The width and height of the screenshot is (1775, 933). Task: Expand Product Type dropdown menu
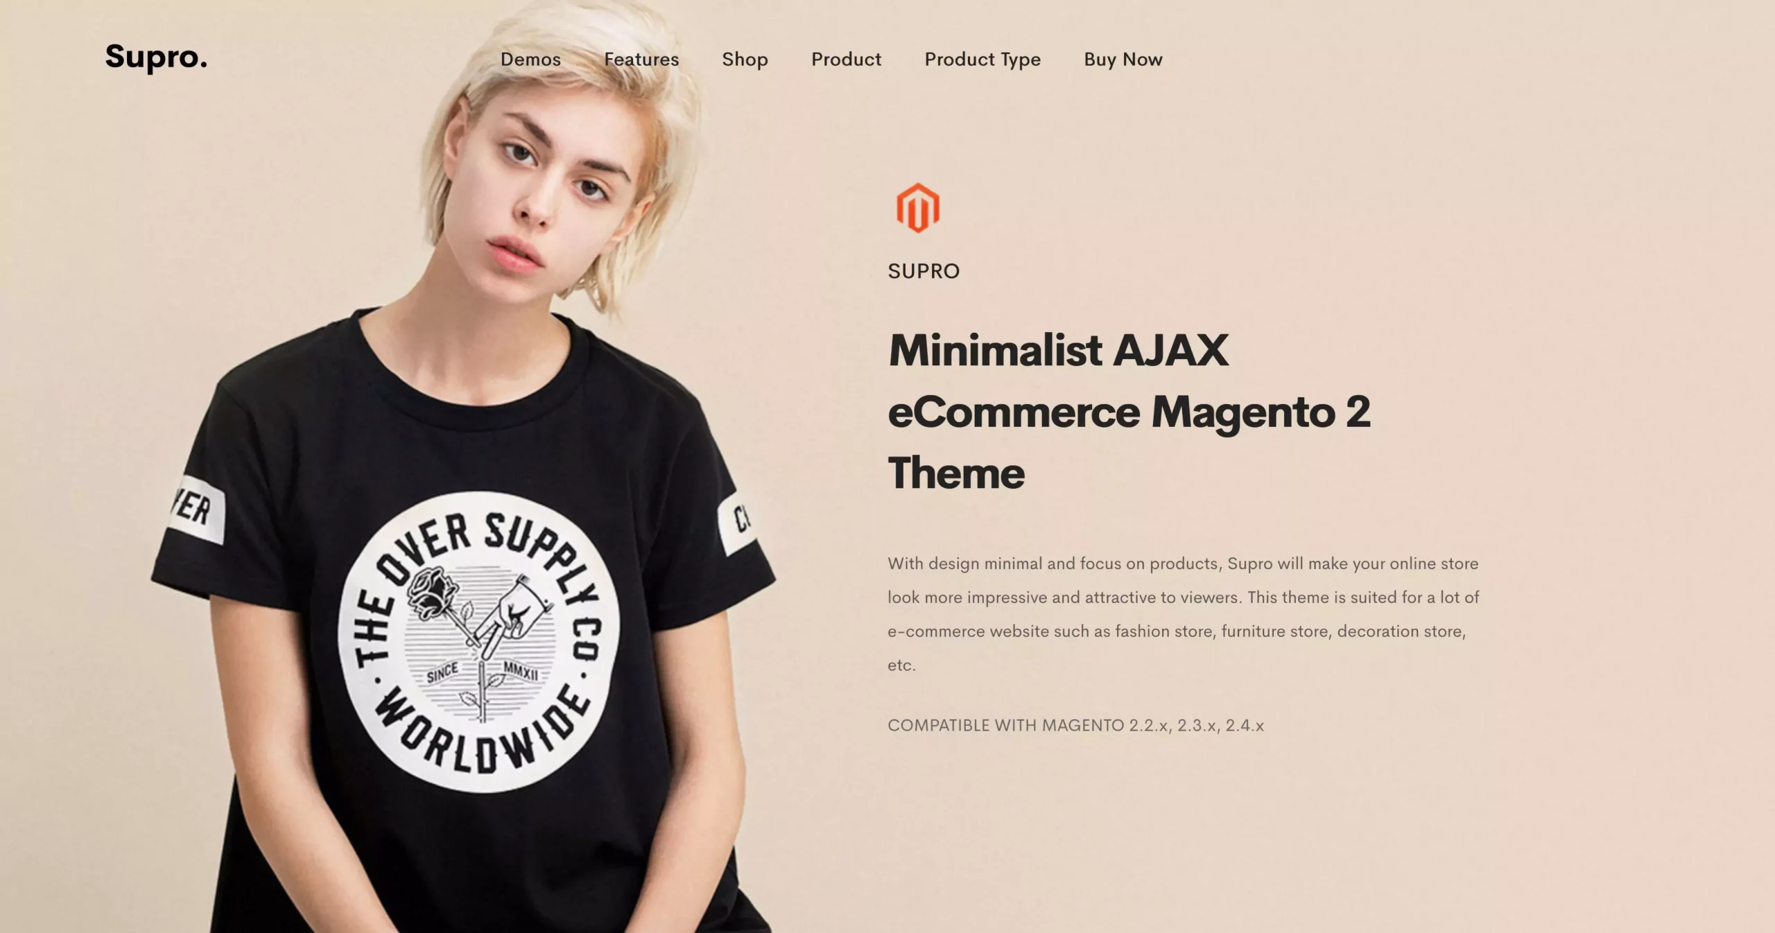981,58
